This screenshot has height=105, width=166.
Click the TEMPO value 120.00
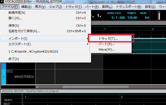132,18
